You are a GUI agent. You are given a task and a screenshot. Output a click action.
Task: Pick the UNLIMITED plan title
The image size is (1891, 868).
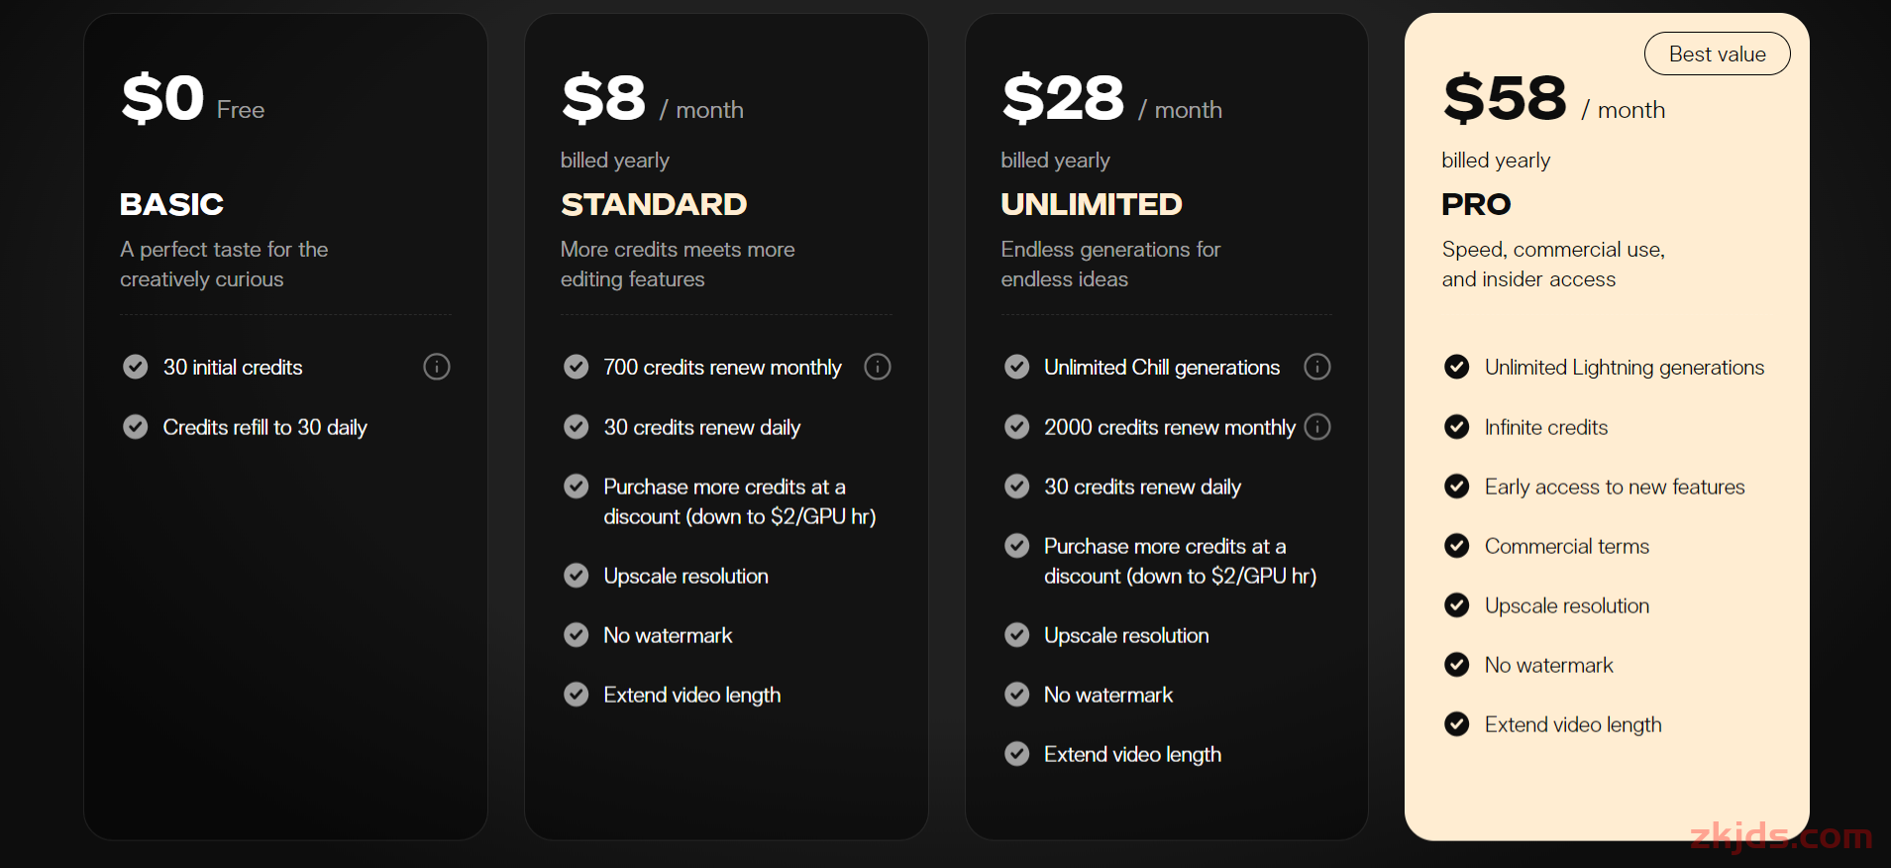(x=1092, y=204)
